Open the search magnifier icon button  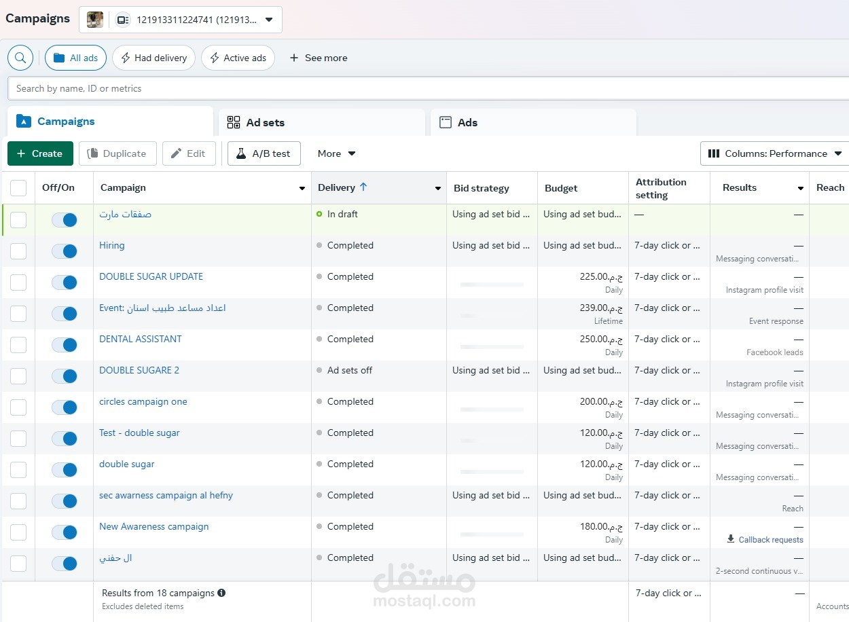tap(20, 58)
